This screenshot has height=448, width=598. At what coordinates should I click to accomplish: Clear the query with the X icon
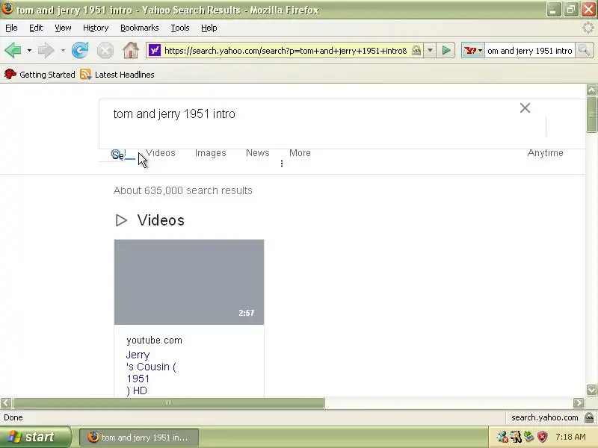click(525, 108)
